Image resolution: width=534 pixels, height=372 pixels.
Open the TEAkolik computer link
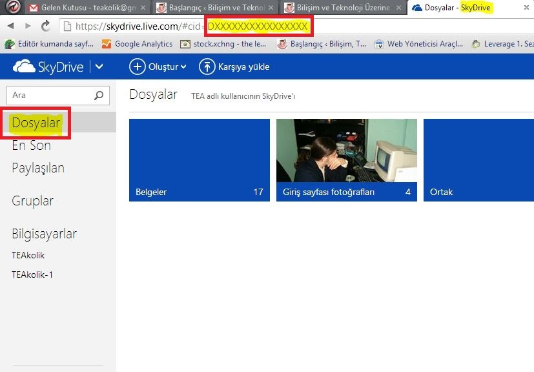28,255
